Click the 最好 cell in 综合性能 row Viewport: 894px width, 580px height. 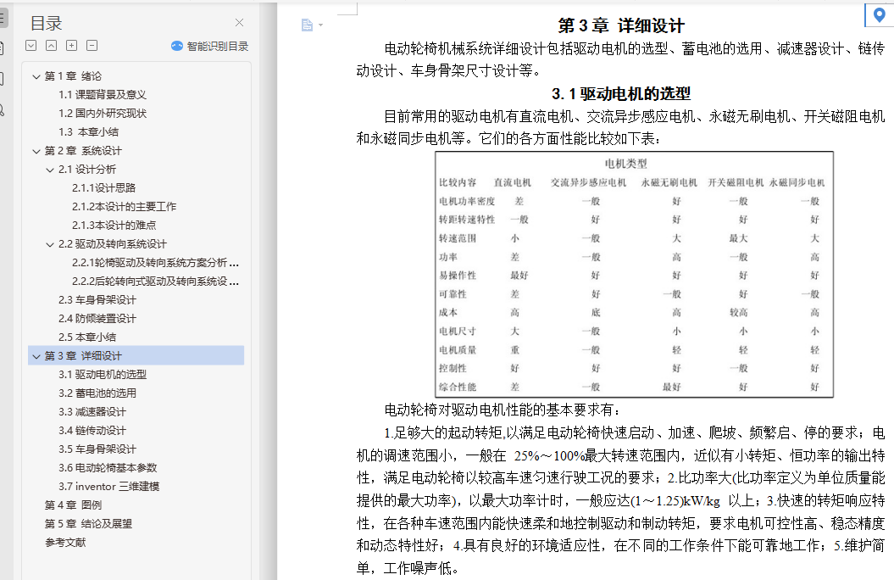[672, 388]
